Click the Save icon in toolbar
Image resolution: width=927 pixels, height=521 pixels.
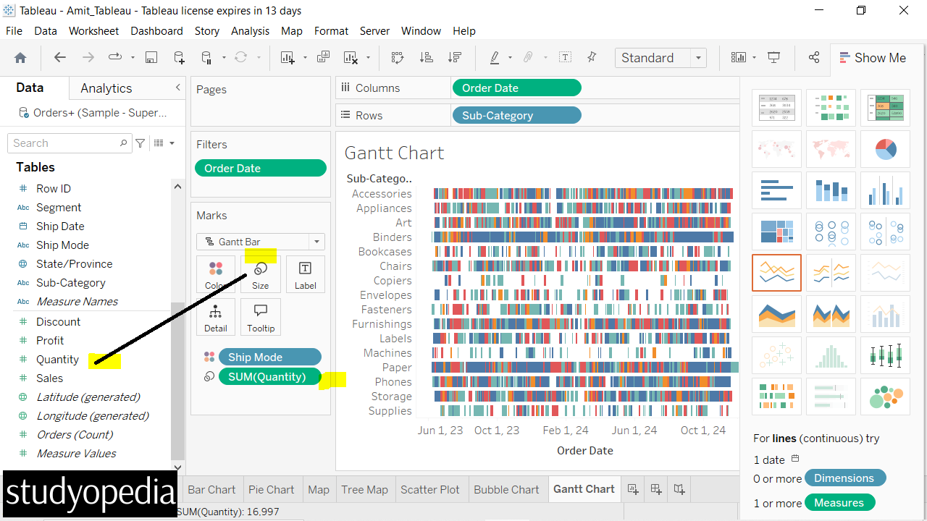(x=151, y=58)
